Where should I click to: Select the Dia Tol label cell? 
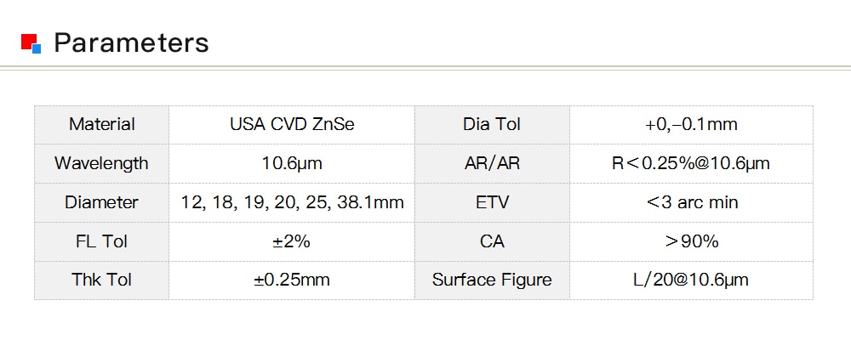(492, 125)
